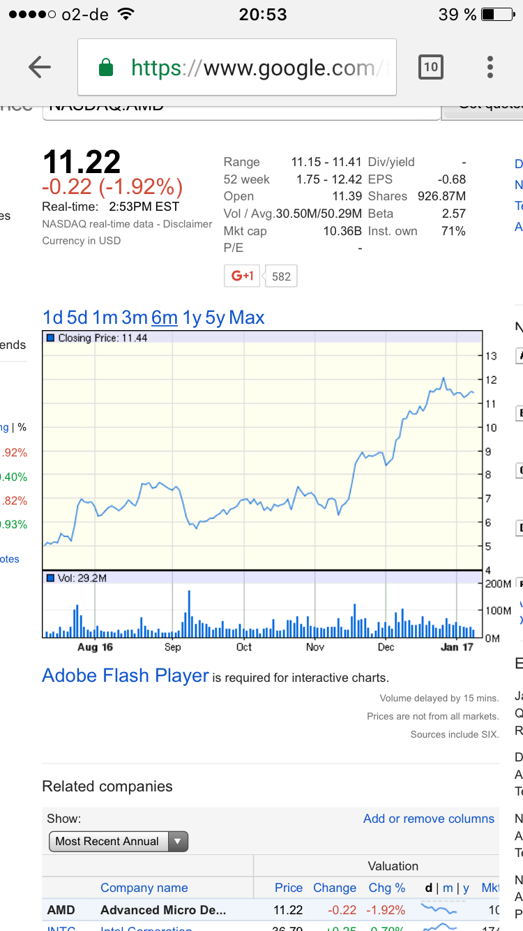Switch chart range to 1d
The height and width of the screenshot is (931, 523).
(53, 318)
